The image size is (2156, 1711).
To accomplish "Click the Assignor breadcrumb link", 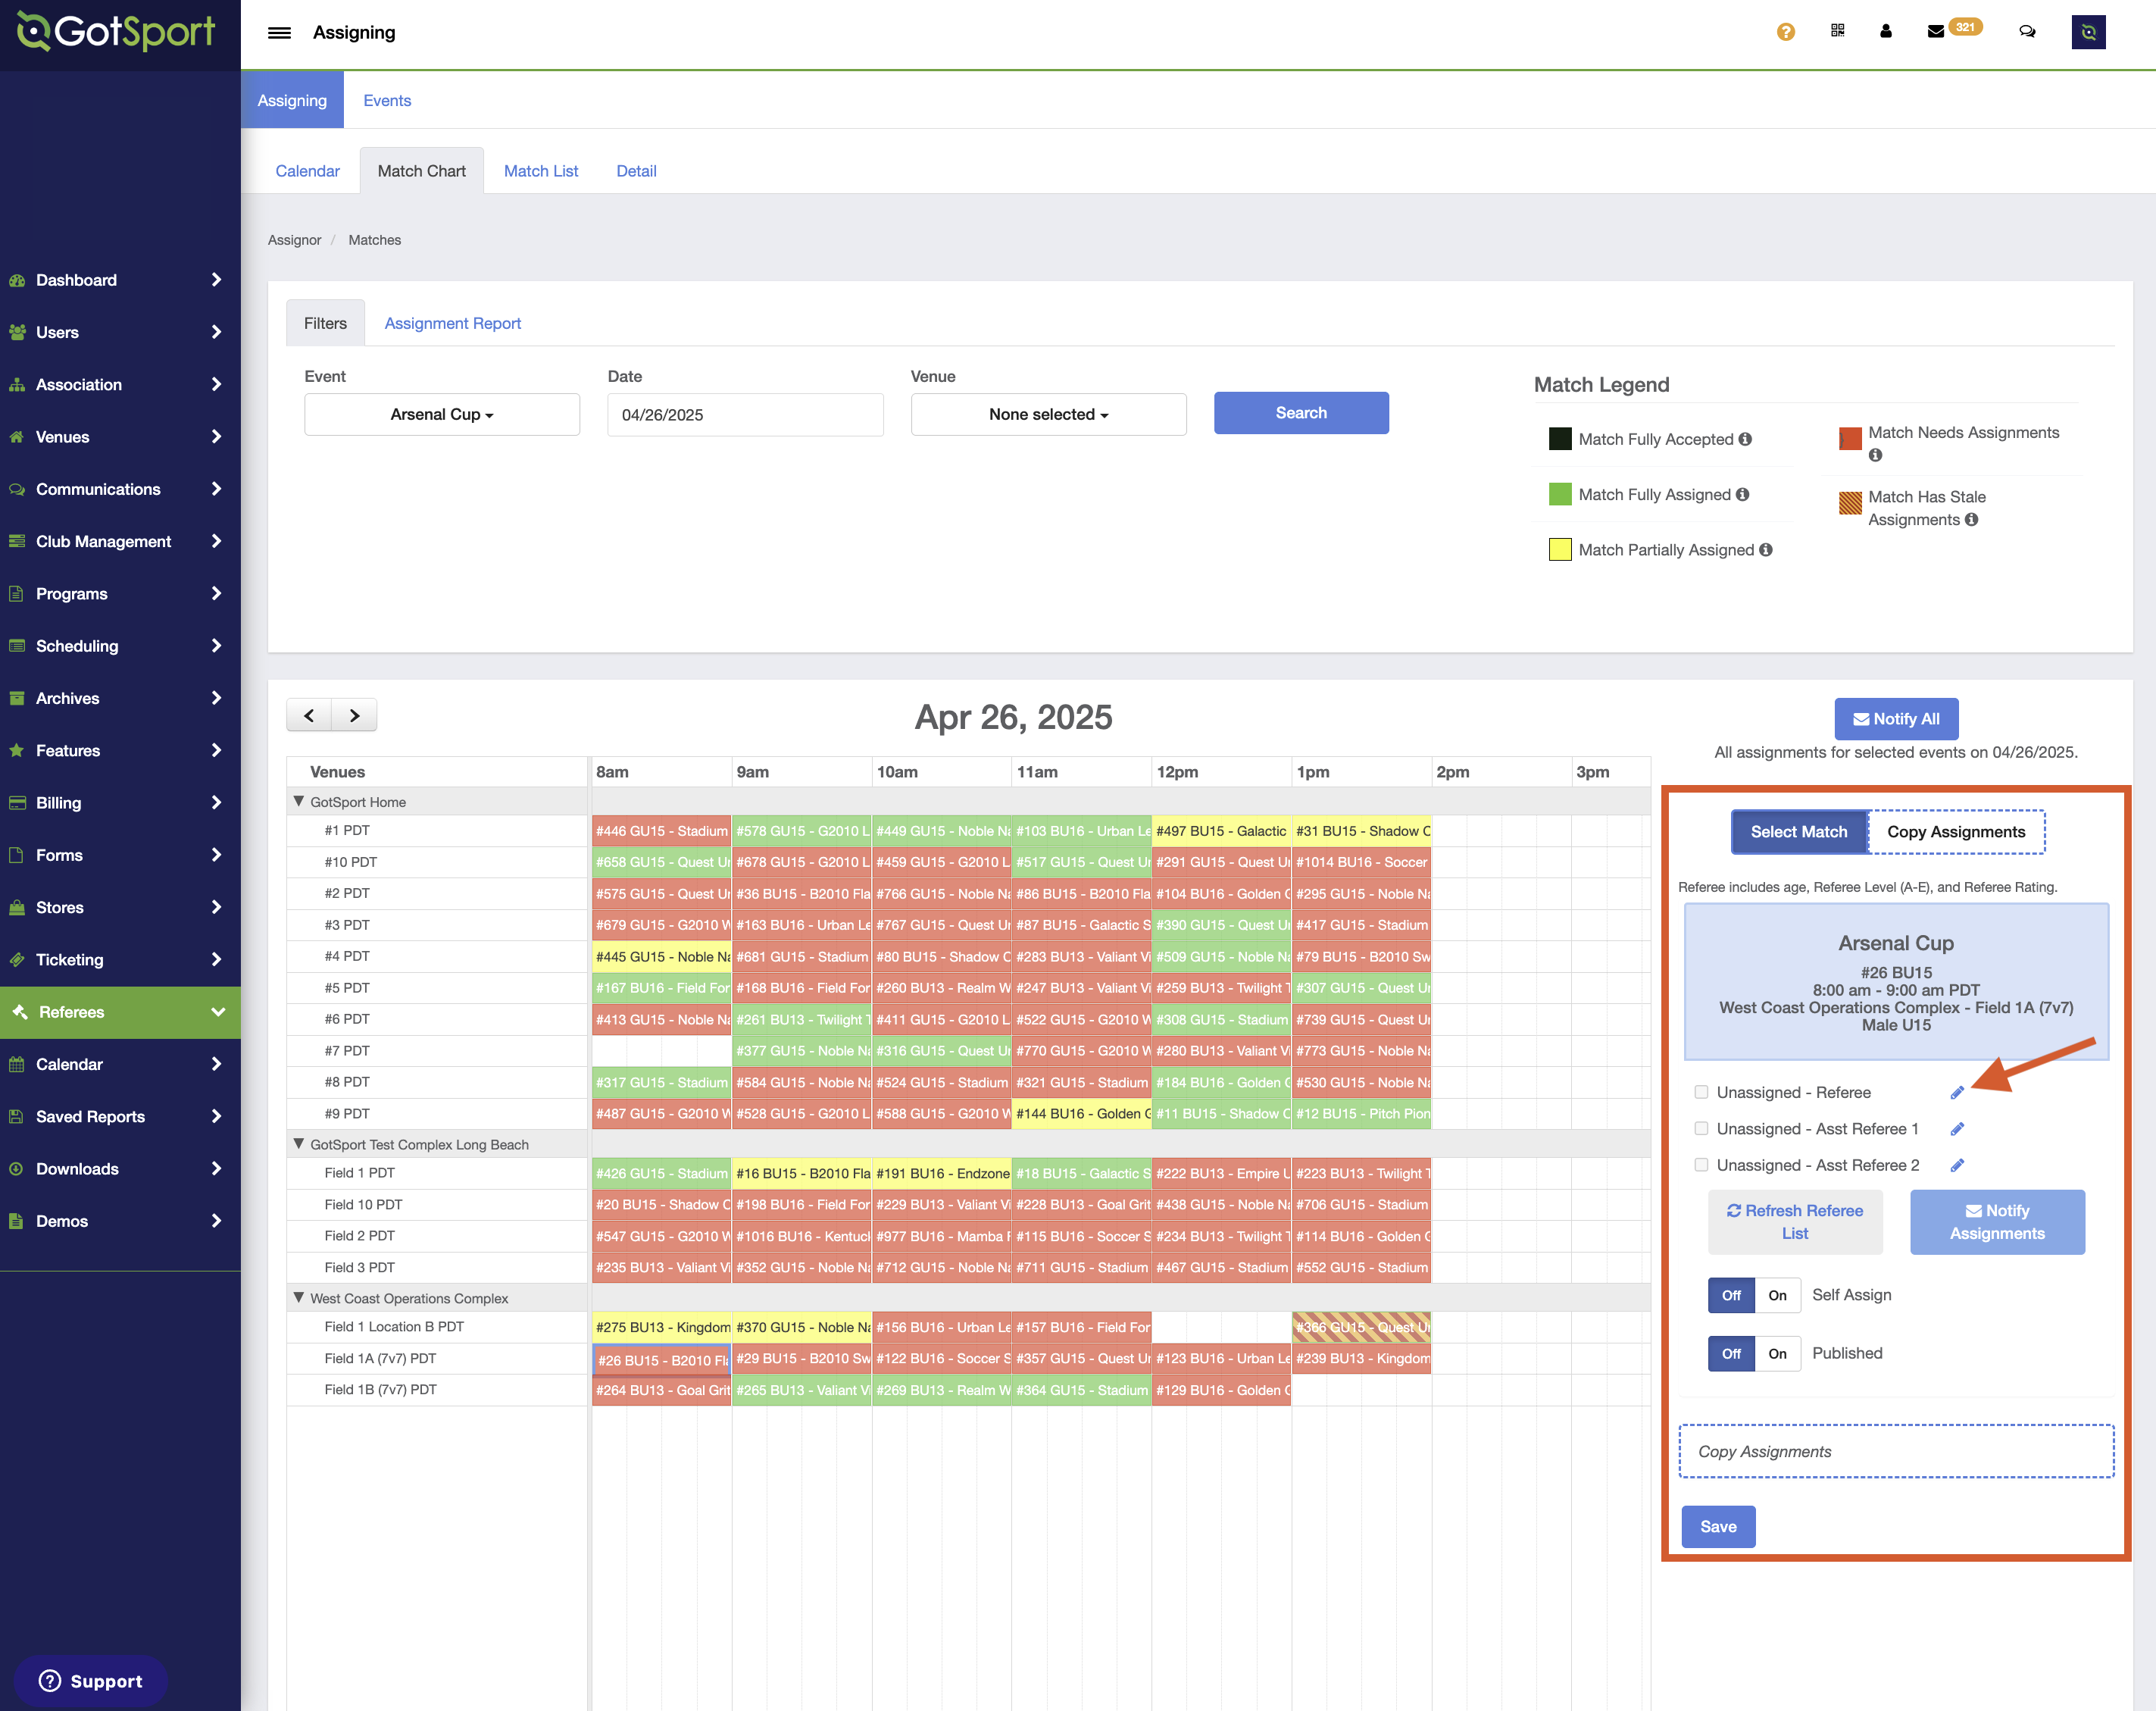I will pos(294,240).
